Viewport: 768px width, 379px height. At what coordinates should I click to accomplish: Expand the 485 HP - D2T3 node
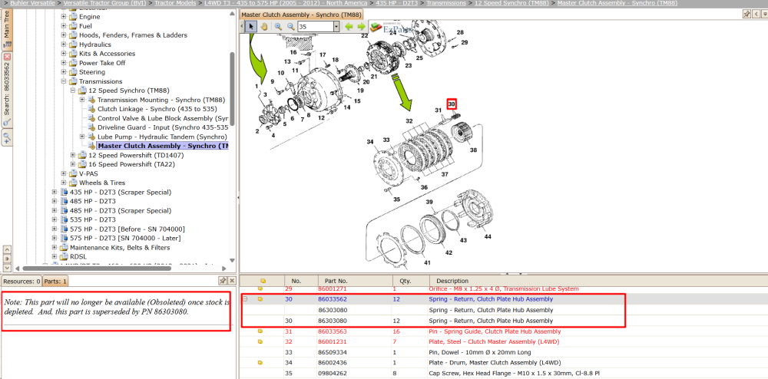(55, 201)
